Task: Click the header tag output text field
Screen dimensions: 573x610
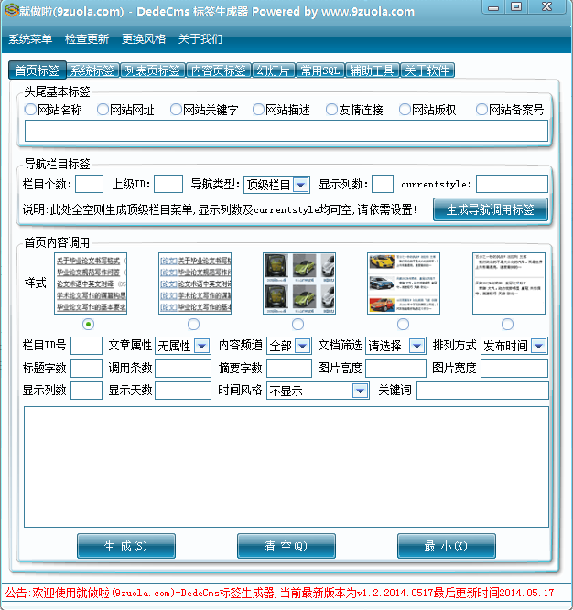Action: tap(286, 131)
